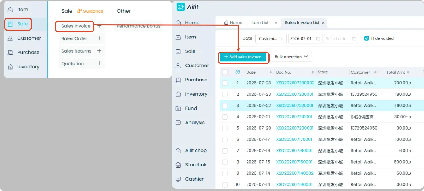The image size is (424, 191).
Task: Click the Analysis chart icon in main sidebar
Action: point(178,123)
